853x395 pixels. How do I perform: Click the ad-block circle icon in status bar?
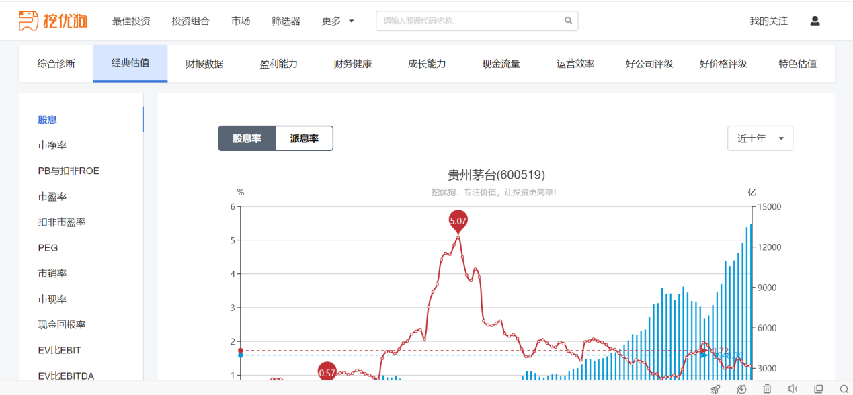[741, 388]
